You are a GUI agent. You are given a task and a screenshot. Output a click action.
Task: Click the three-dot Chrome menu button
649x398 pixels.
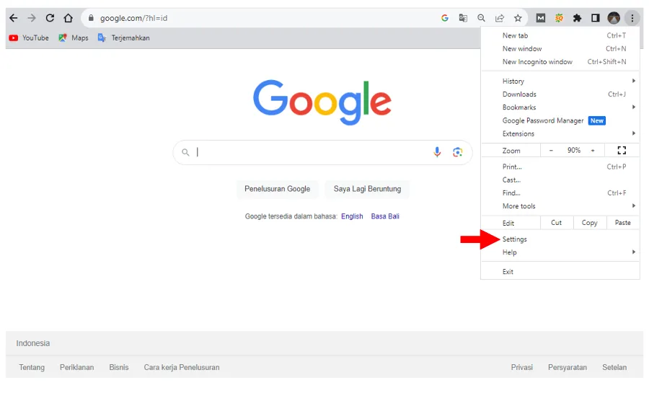[x=632, y=18]
